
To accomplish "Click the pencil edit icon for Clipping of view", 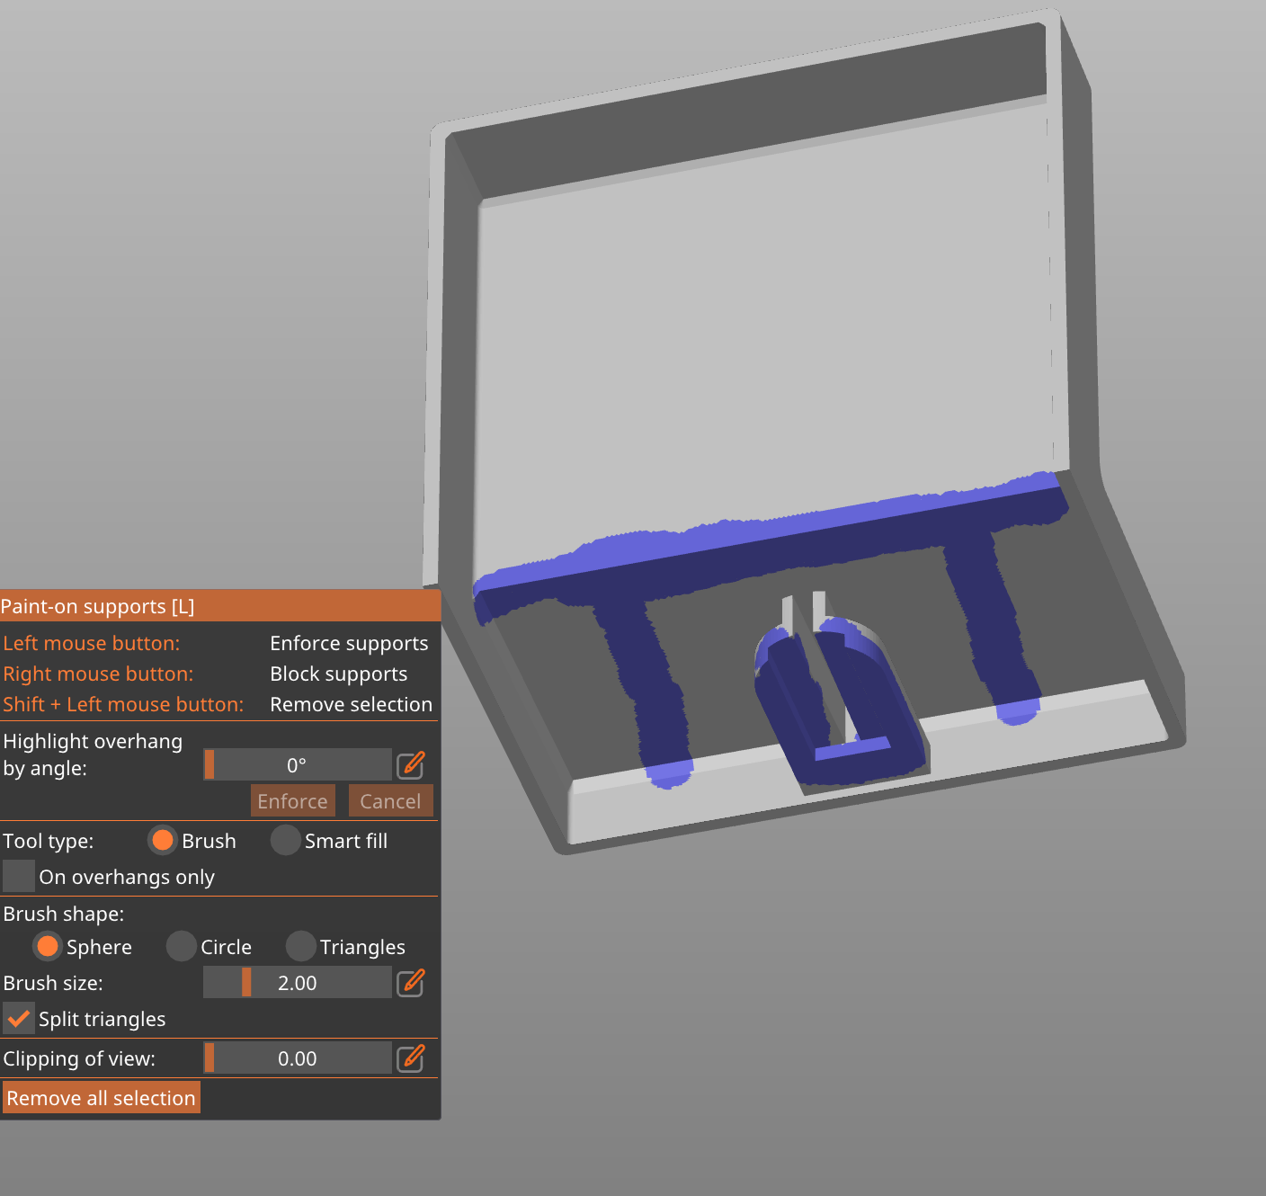I will tap(411, 1058).
